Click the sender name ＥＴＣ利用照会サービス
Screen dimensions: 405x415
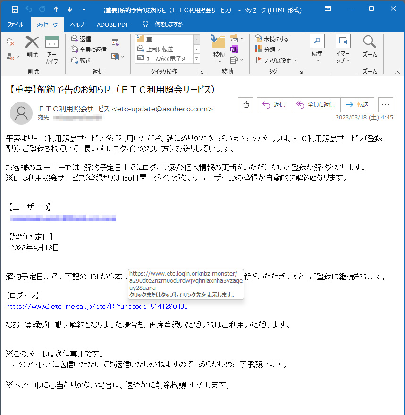pyautogui.click(x=74, y=109)
